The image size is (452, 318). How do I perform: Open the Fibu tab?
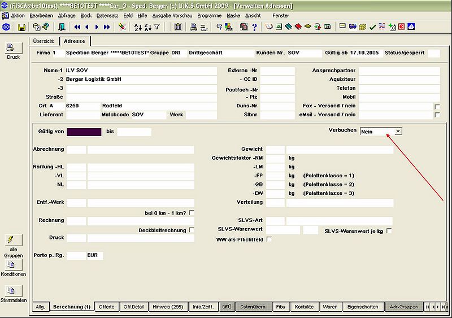[280, 307]
